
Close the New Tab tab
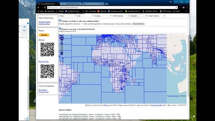80,4
